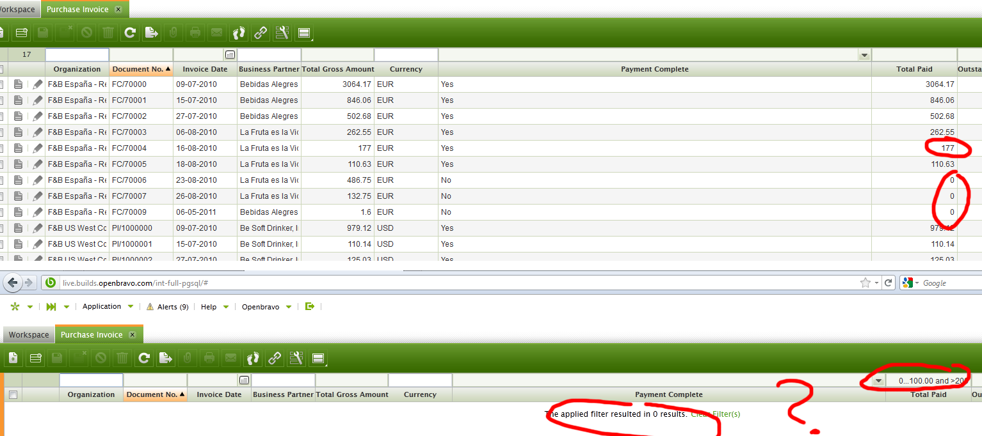Viewport: 982px width, 436px height.
Task: Close the Purchase Invoice tab in the lower window
Action: pyautogui.click(x=133, y=335)
